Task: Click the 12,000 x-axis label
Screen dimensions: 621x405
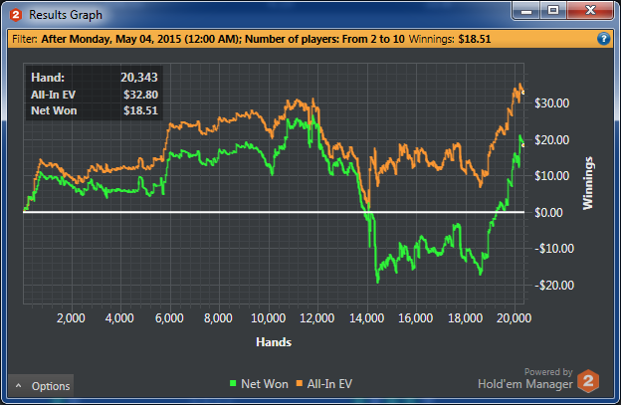Action: coord(317,318)
